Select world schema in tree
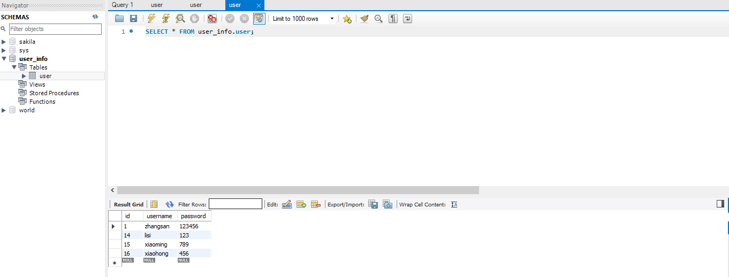The image size is (729, 277). tap(27, 110)
